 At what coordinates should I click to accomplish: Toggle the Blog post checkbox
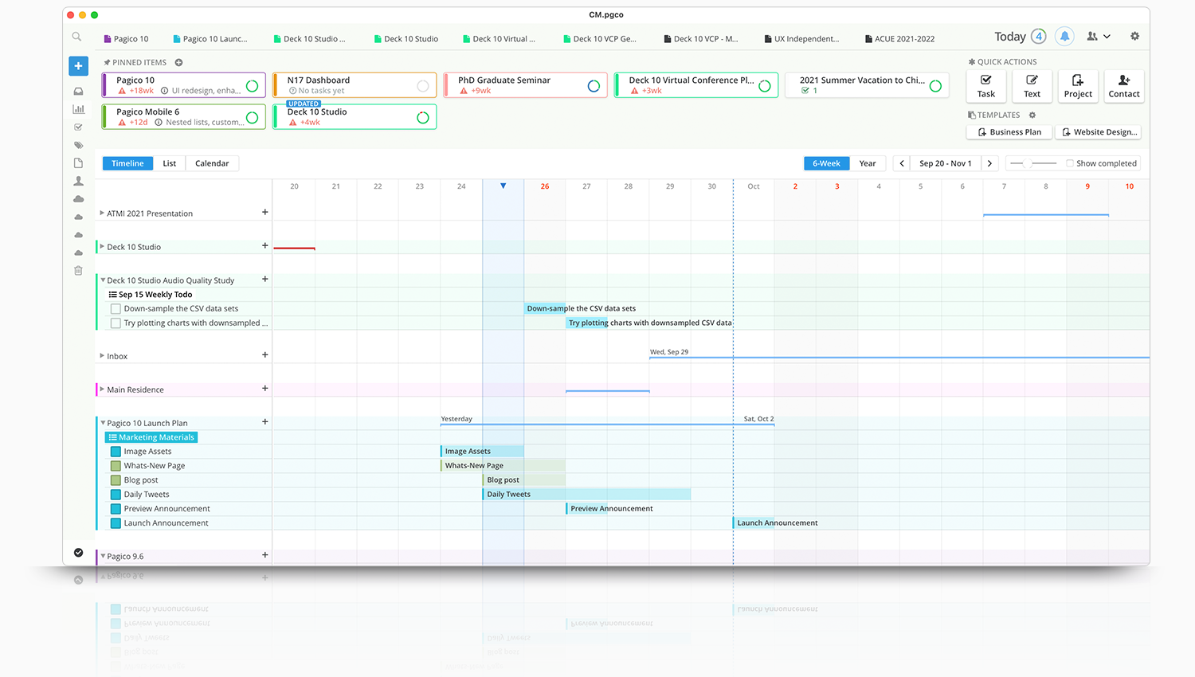click(x=116, y=480)
